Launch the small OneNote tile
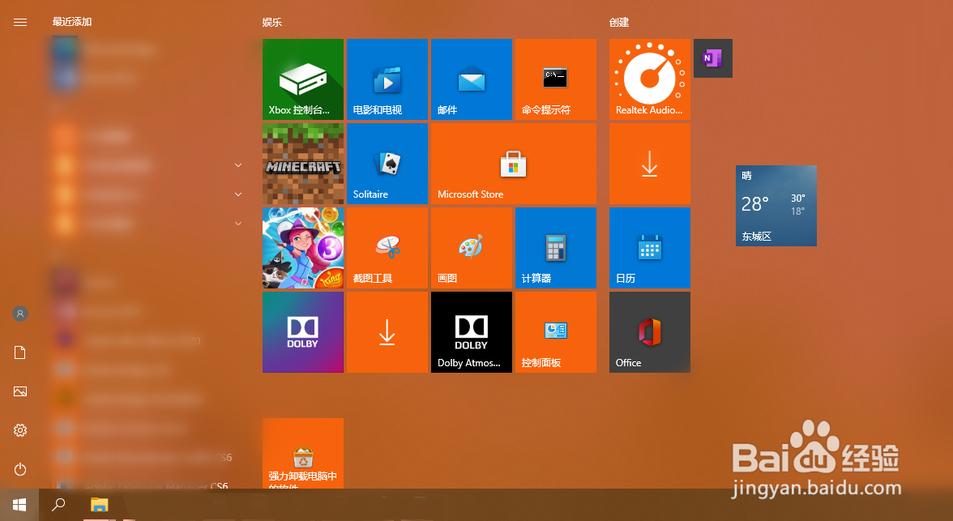 pyautogui.click(x=713, y=58)
